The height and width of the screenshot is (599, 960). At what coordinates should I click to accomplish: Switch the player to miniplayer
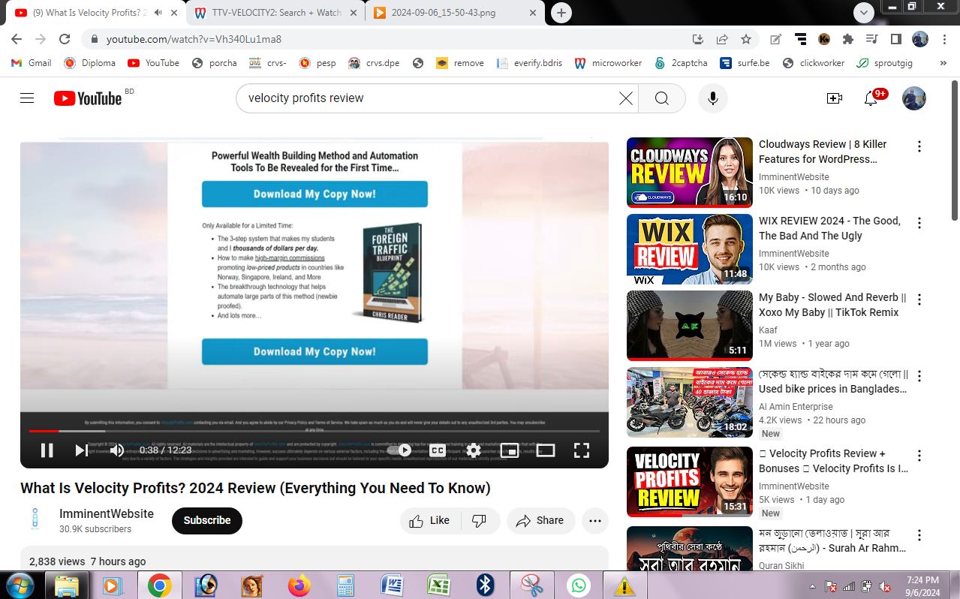(x=510, y=450)
